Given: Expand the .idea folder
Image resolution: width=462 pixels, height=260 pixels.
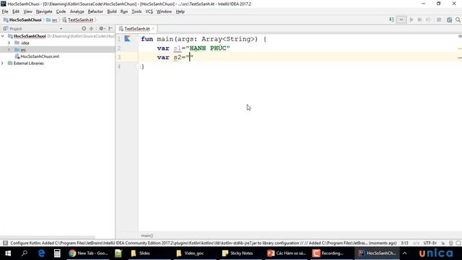Looking at the screenshot, I should point(9,43).
